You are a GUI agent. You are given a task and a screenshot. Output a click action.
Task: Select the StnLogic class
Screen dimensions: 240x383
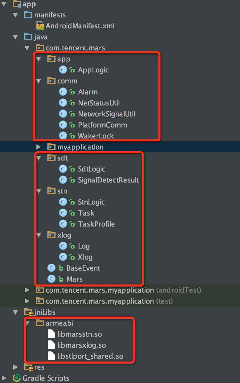[91, 202]
